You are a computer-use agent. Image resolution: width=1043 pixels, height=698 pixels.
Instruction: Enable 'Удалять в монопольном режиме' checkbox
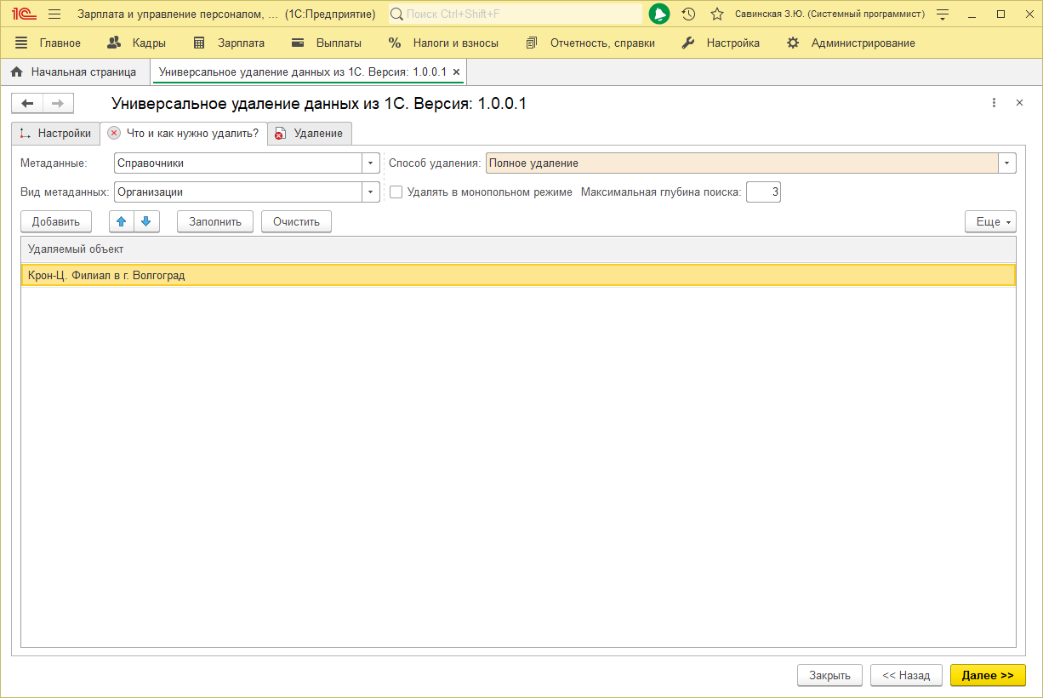[x=396, y=192]
